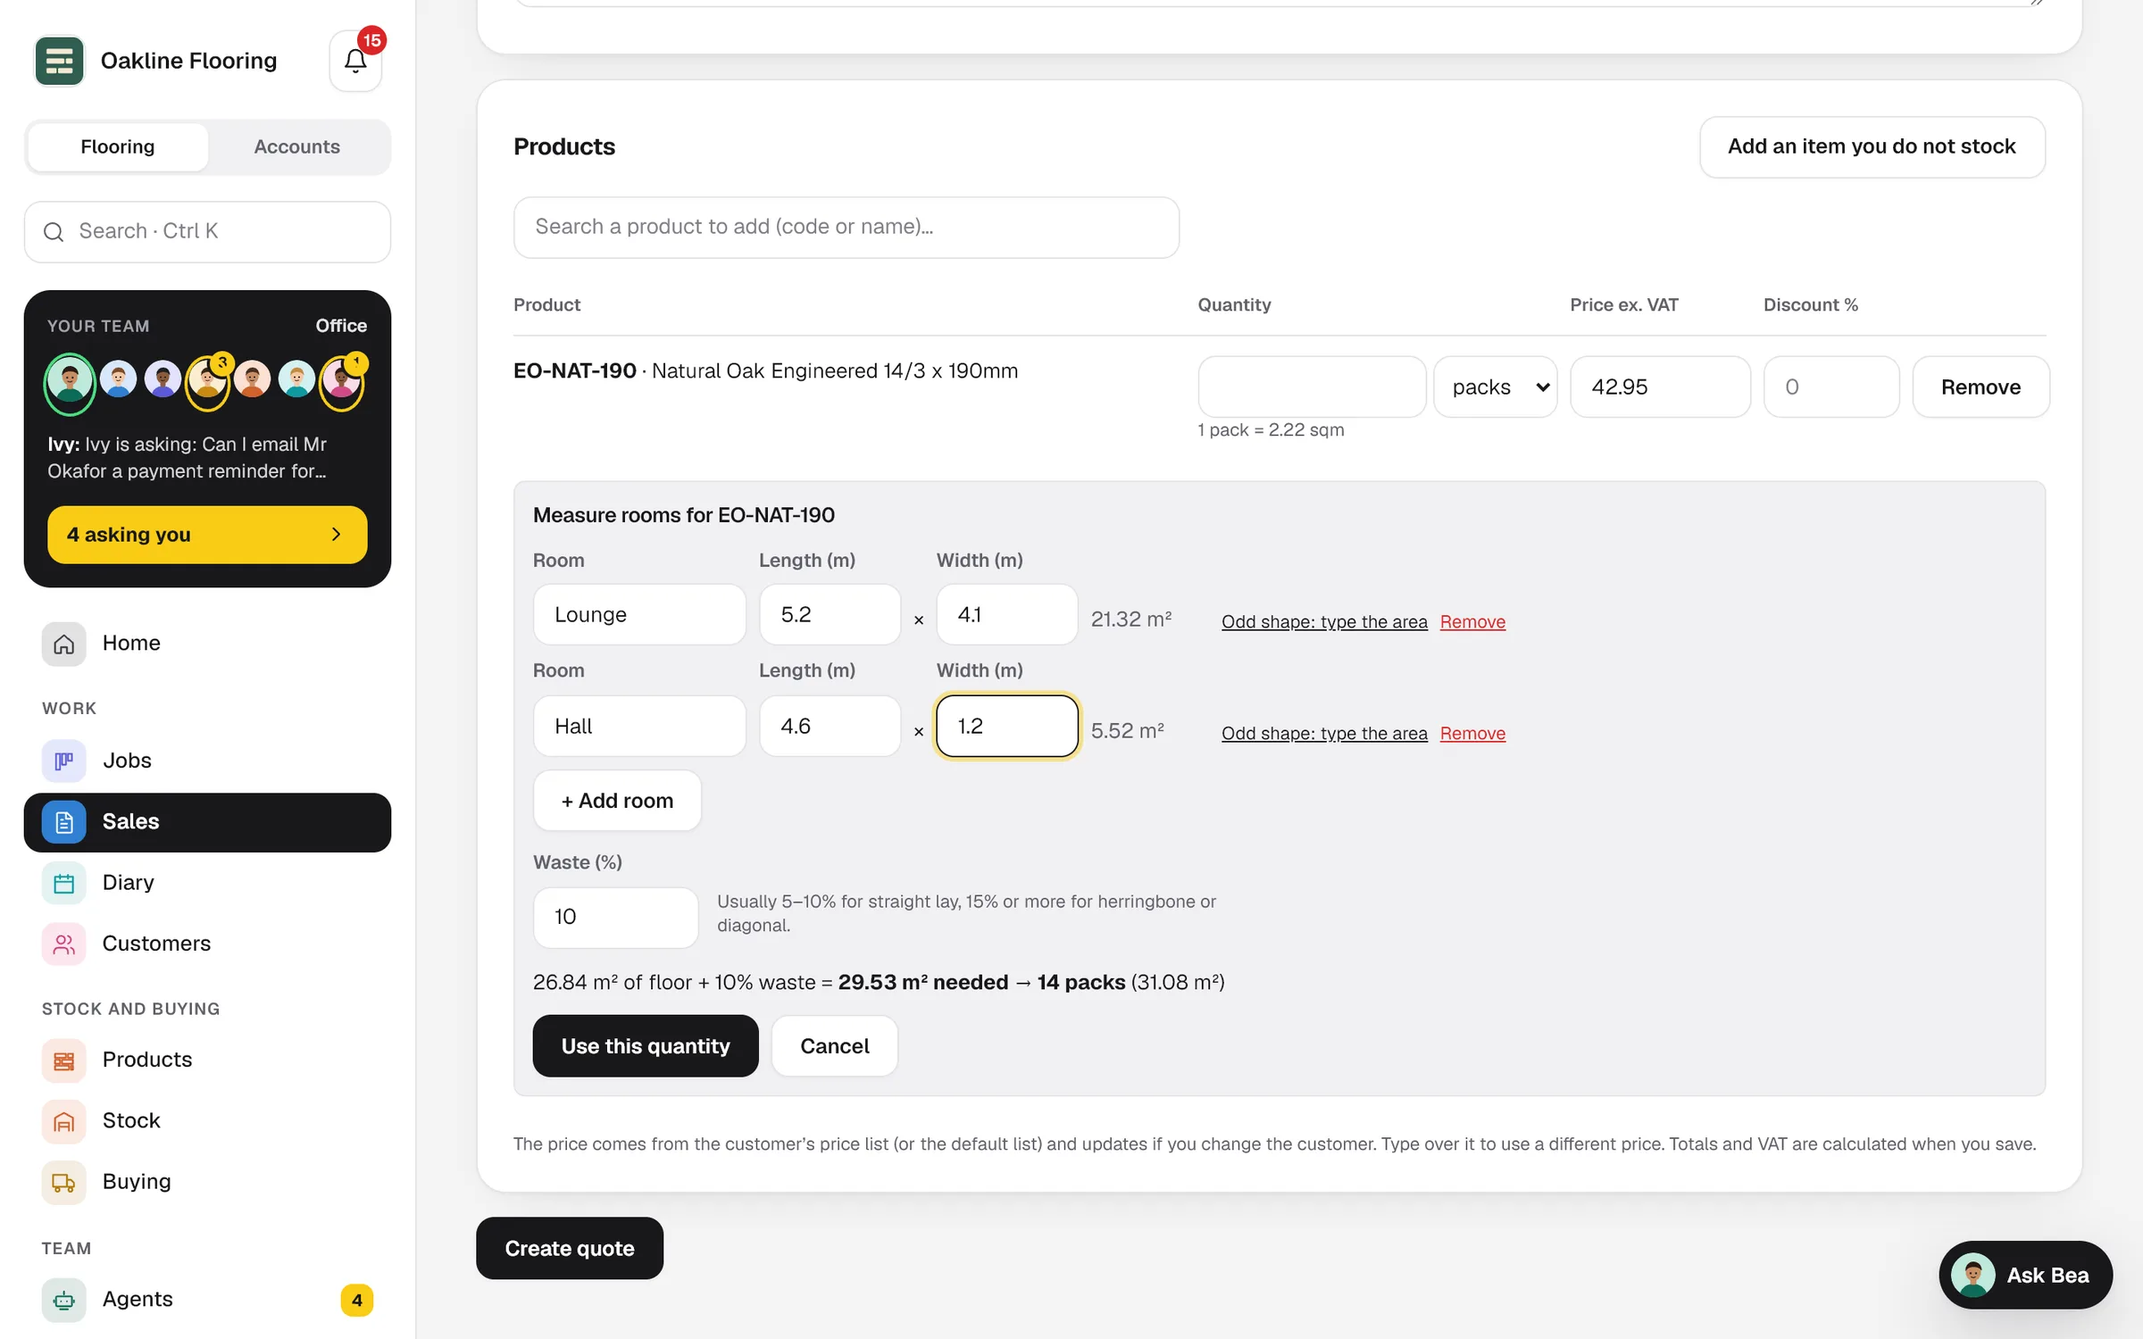Select first team avatar with green ring
Screen dimensions: 2143x1339
pos(70,383)
